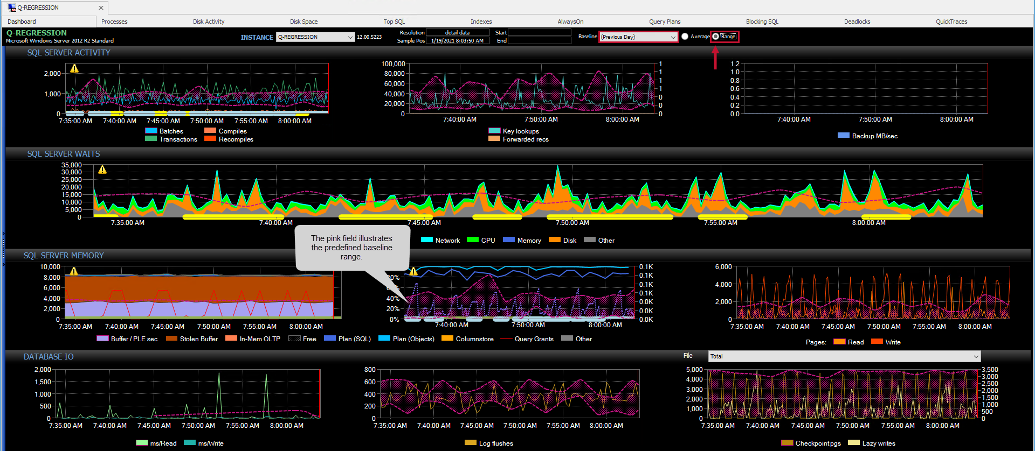Click the SQL SERVER MEMORY section header

64,256
